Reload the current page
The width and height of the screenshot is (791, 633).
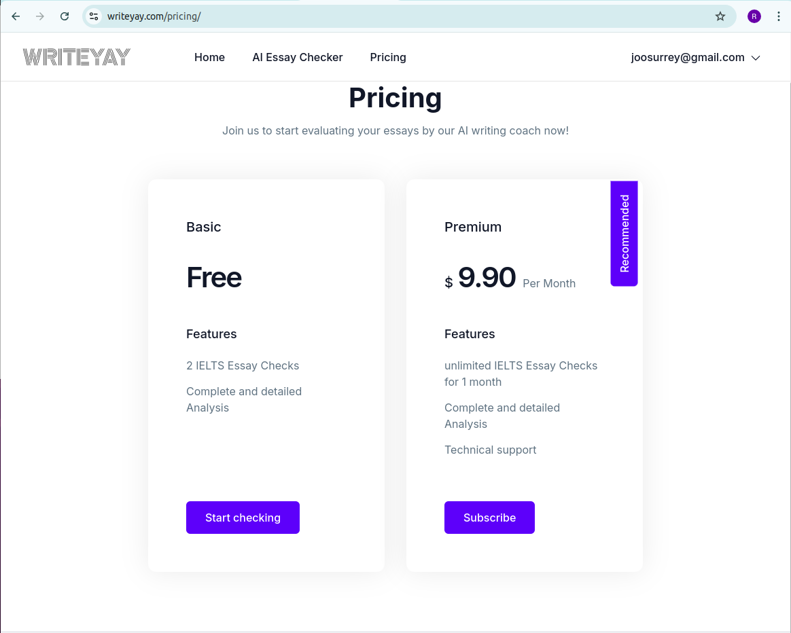(65, 16)
